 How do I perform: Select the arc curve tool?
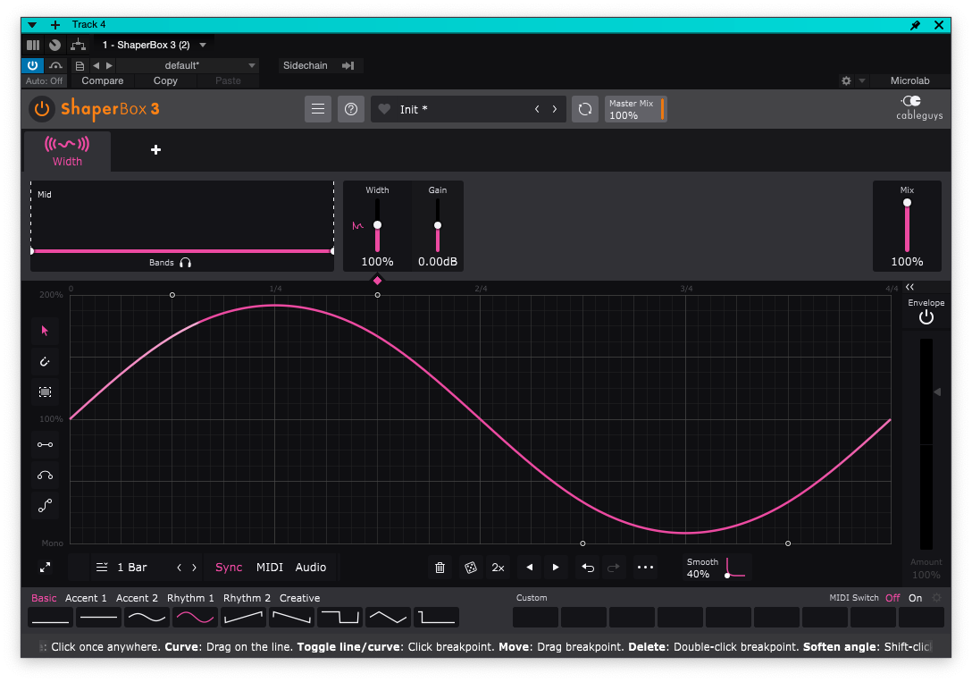point(45,476)
